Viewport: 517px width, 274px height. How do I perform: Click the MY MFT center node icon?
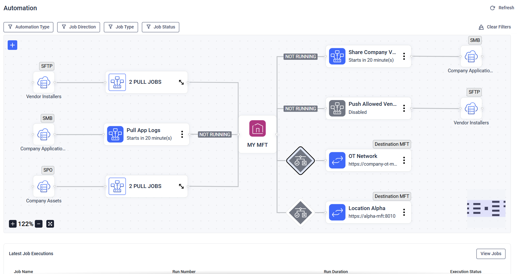(258, 129)
